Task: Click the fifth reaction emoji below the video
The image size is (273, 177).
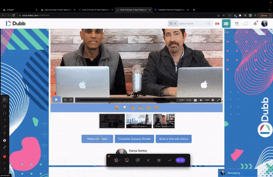Action: point(148,108)
